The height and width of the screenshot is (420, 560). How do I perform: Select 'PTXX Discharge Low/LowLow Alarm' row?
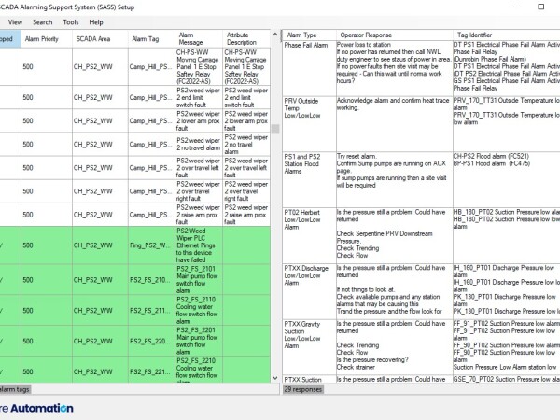[309, 291]
